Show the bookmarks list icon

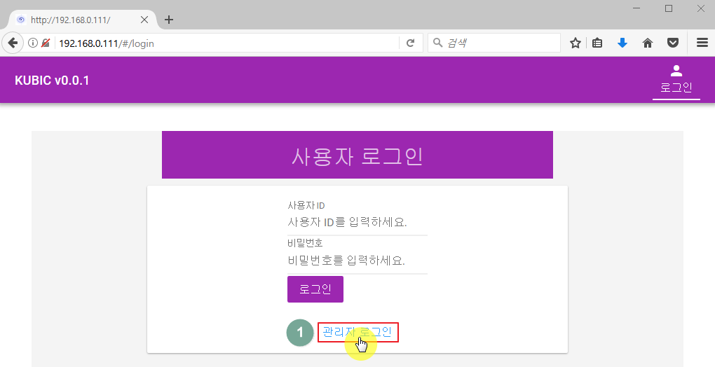(597, 43)
